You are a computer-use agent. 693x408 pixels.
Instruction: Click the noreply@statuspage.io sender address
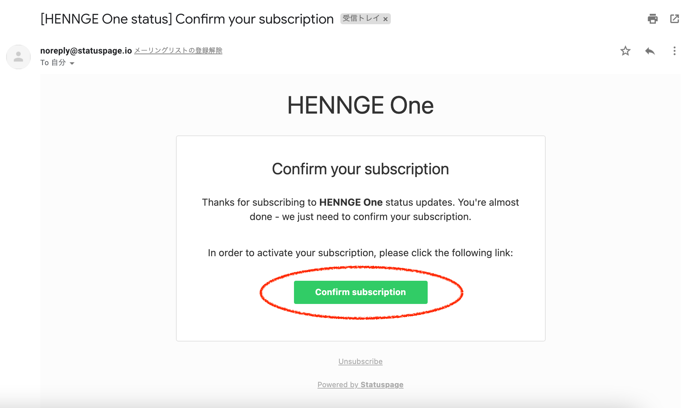[x=86, y=50]
